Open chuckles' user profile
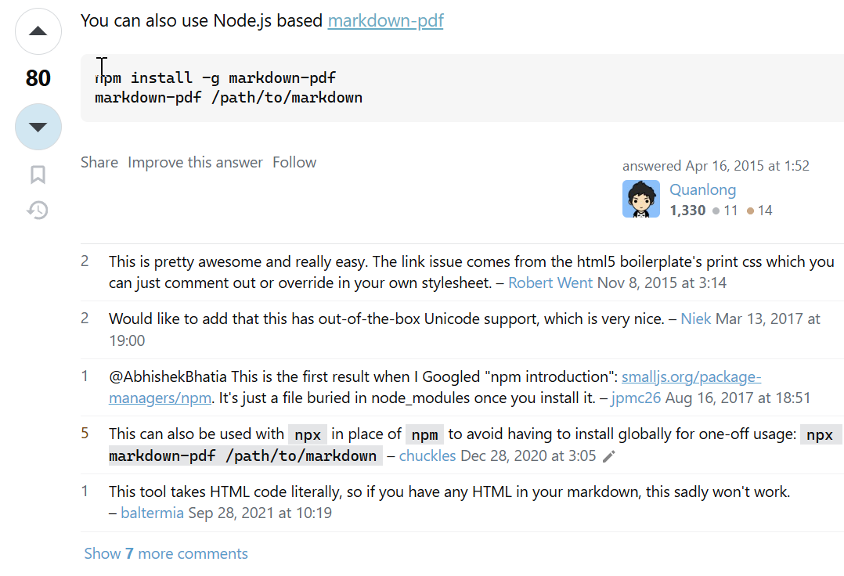 [x=427, y=455]
